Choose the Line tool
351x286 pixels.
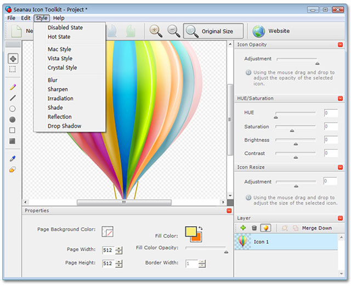pyautogui.click(x=13, y=98)
